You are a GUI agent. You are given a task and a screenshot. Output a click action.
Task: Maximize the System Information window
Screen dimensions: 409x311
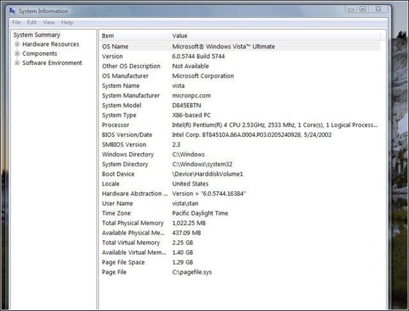[x=362, y=9]
